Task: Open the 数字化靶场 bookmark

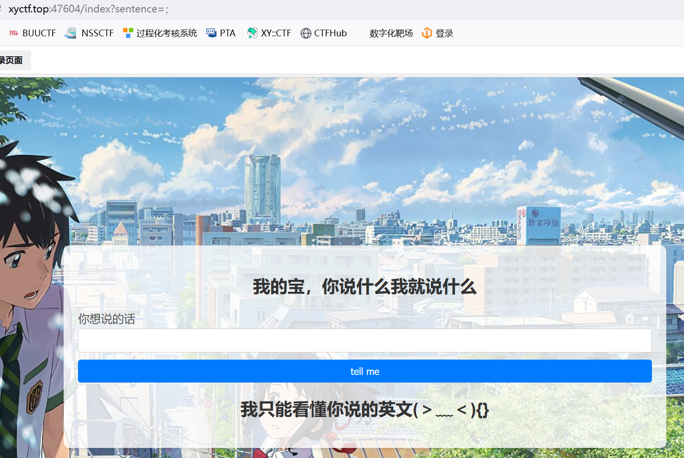Action: (x=391, y=33)
